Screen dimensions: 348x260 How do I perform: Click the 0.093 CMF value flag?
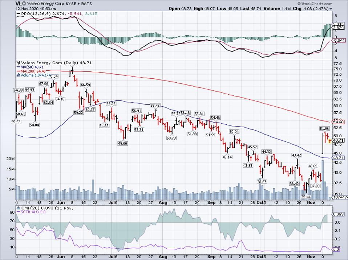tap(338, 214)
